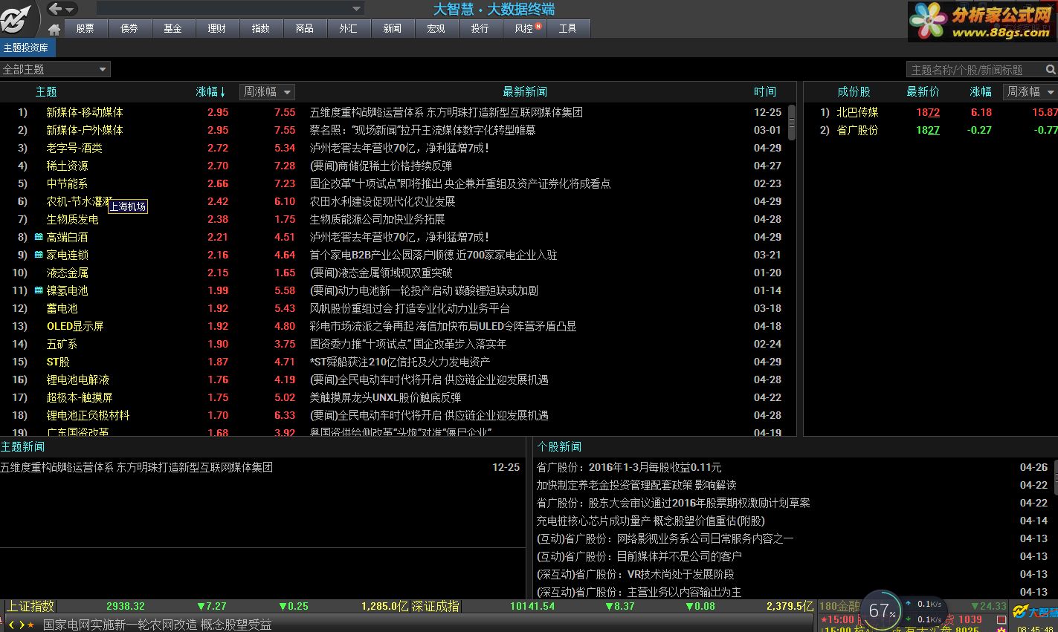Open the 商品 menu

pos(305,28)
